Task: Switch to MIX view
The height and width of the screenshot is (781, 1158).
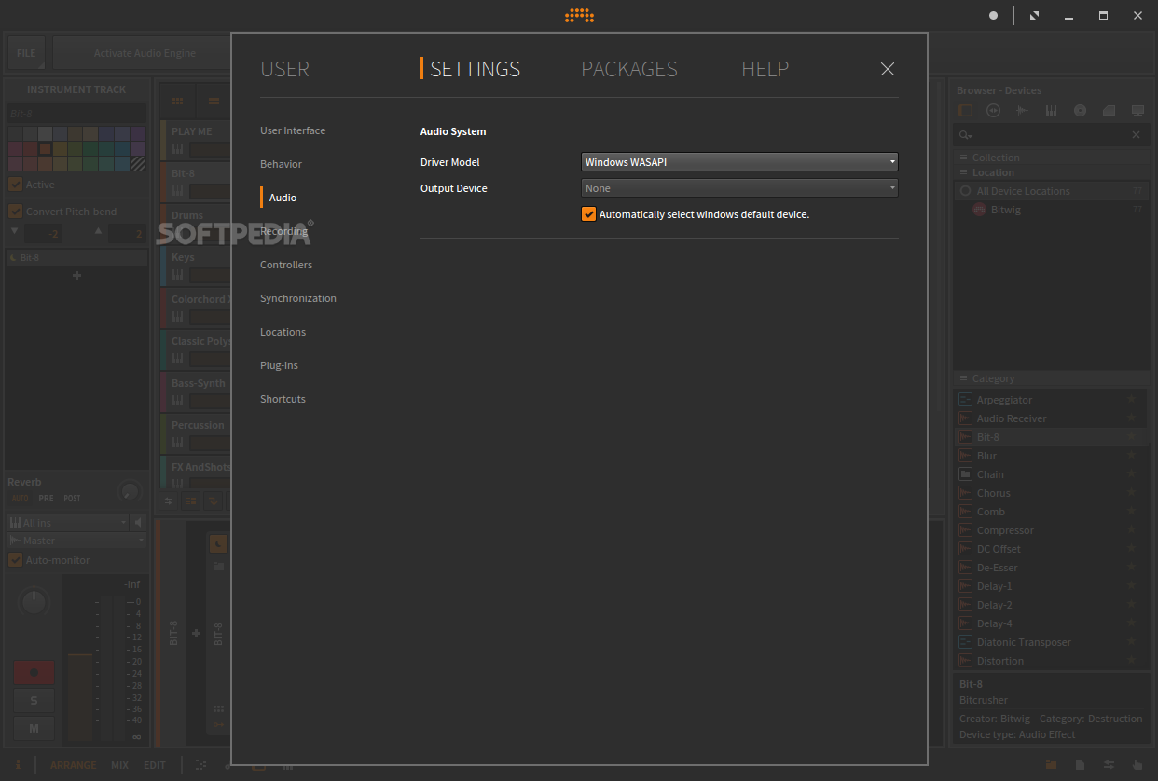Action: pos(120,765)
